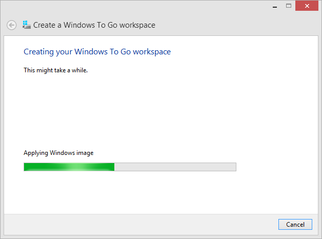This screenshot has height=239, width=322.
Task: Click the back arrow in the wizard header
Action: [x=11, y=25]
